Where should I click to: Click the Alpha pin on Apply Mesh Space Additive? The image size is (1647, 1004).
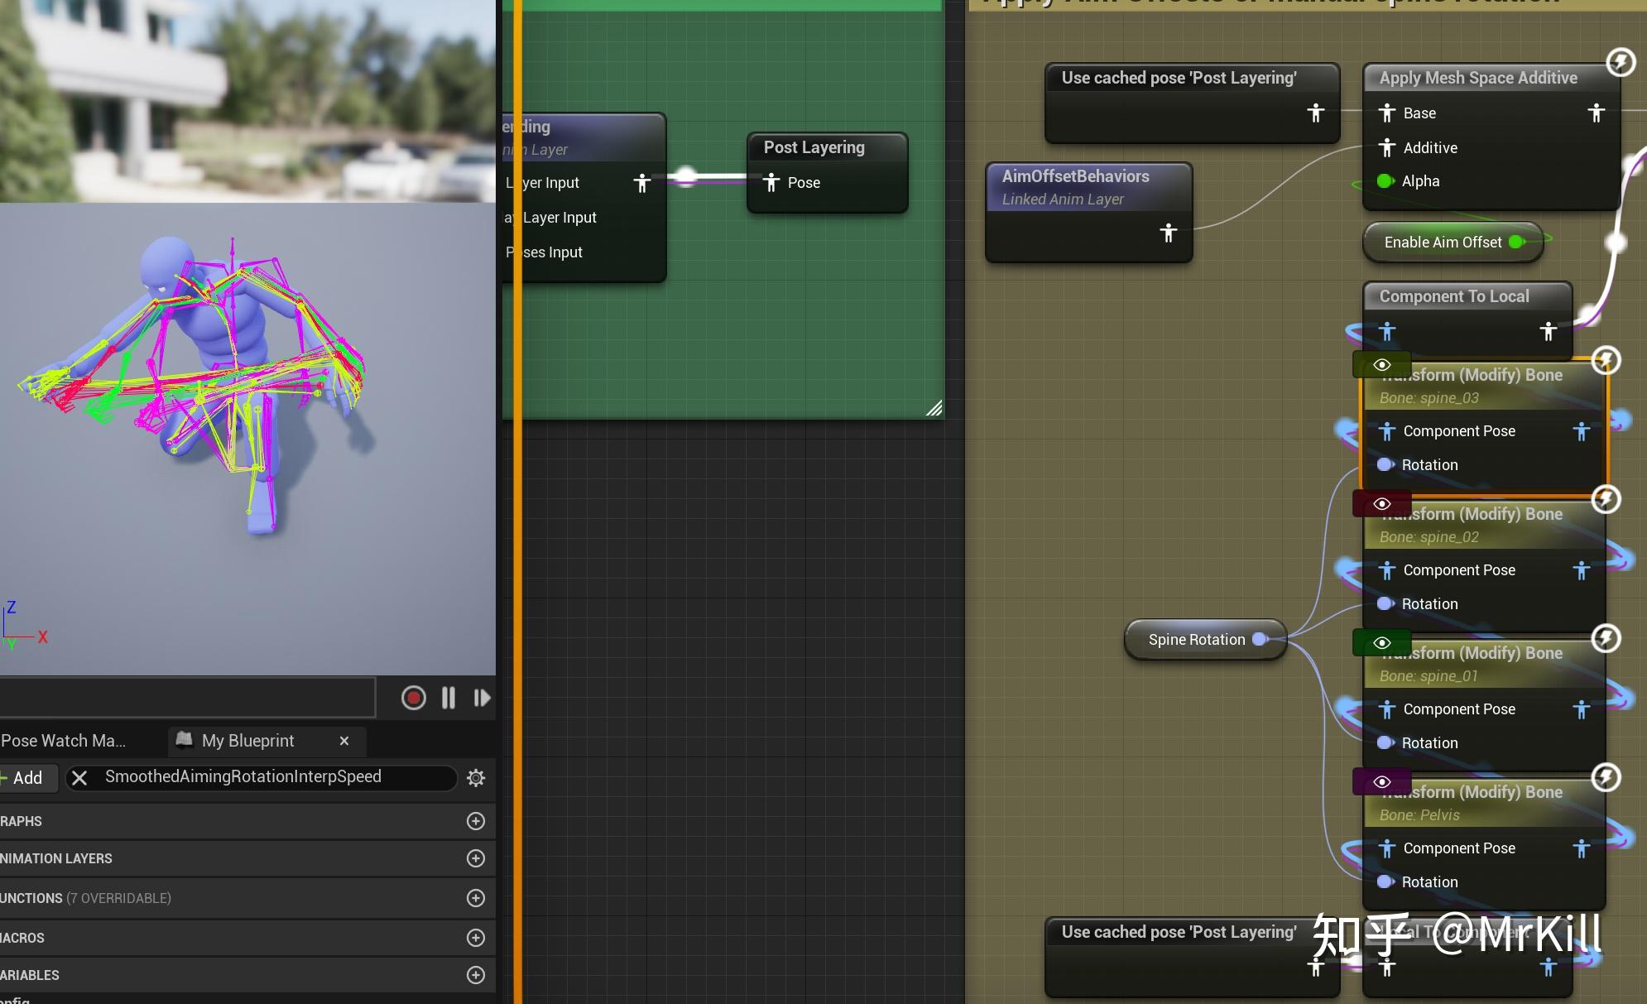click(1385, 180)
